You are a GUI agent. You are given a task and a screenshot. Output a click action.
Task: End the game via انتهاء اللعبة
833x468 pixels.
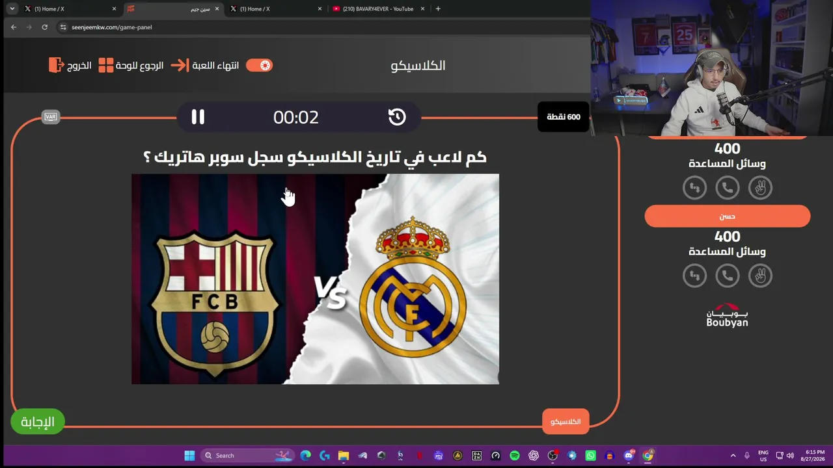point(205,66)
